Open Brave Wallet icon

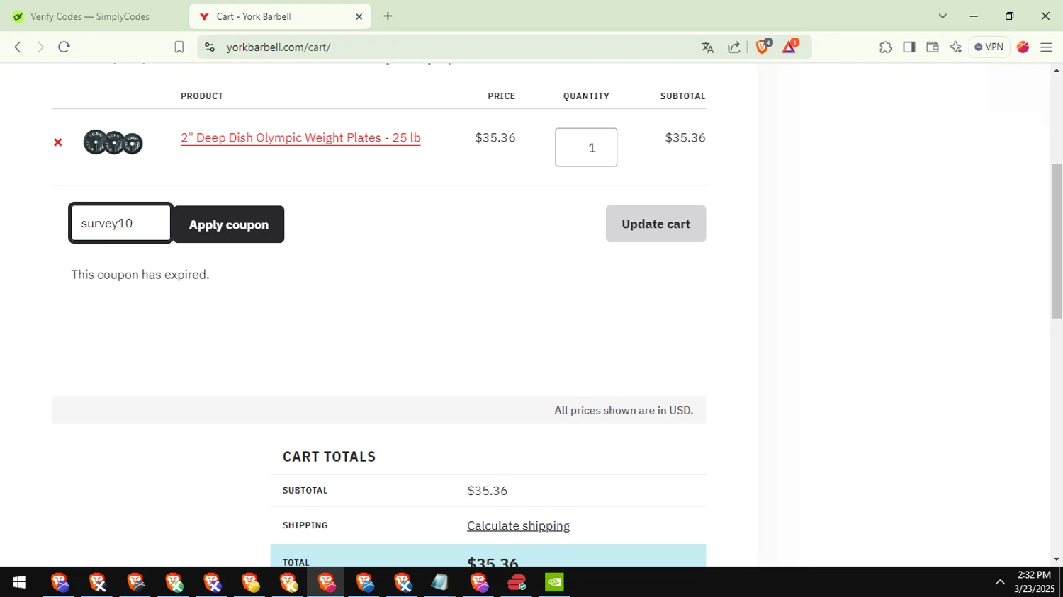pos(933,47)
